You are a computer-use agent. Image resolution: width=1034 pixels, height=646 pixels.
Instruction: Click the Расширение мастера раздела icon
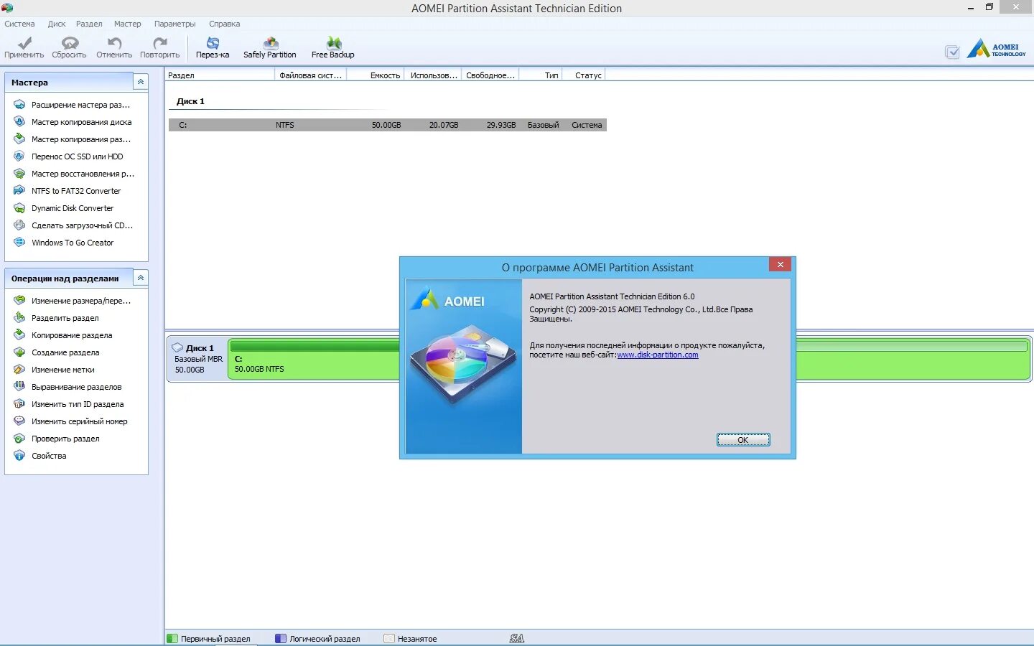(x=19, y=105)
